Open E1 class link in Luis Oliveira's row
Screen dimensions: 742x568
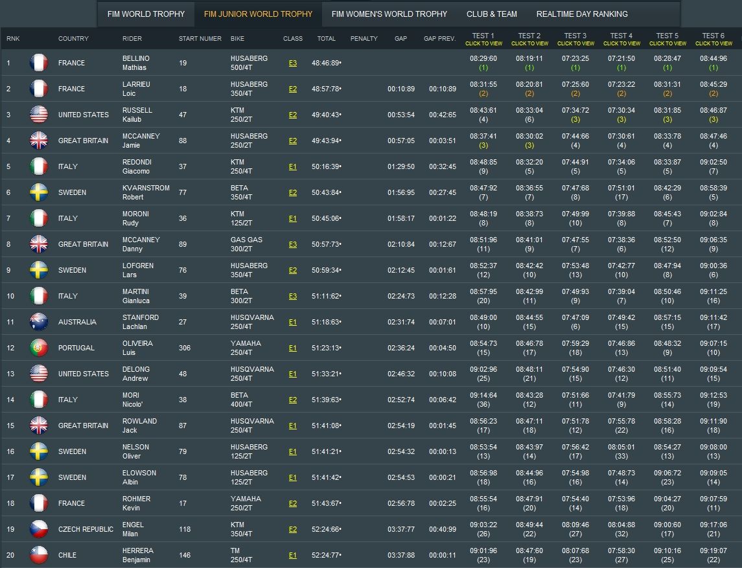[x=293, y=348]
